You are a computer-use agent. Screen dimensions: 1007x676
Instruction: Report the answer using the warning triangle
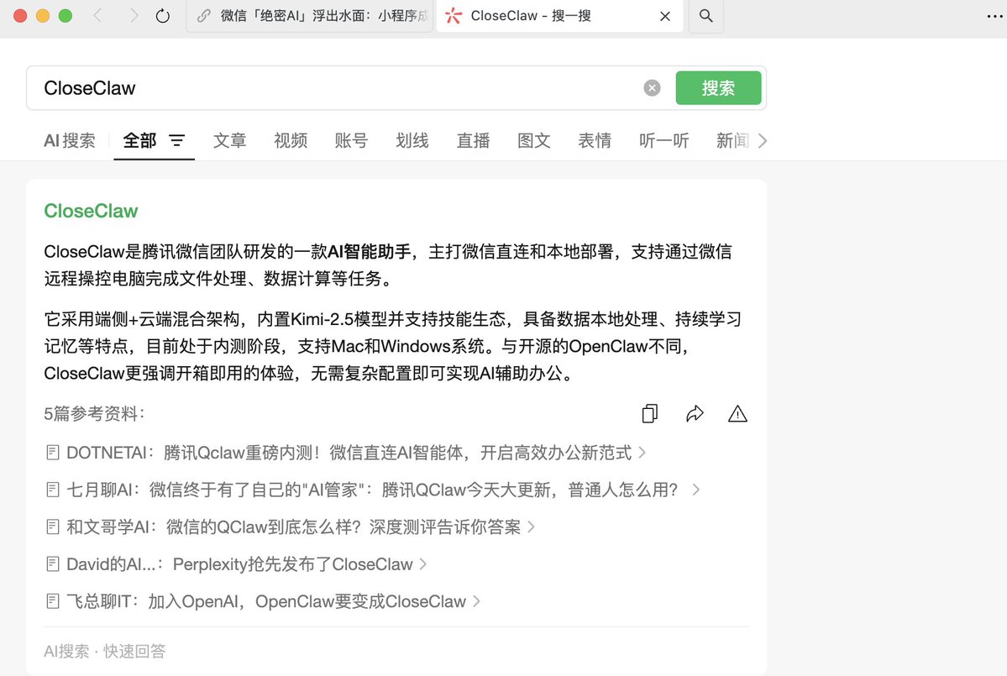click(x=738, y=413)
